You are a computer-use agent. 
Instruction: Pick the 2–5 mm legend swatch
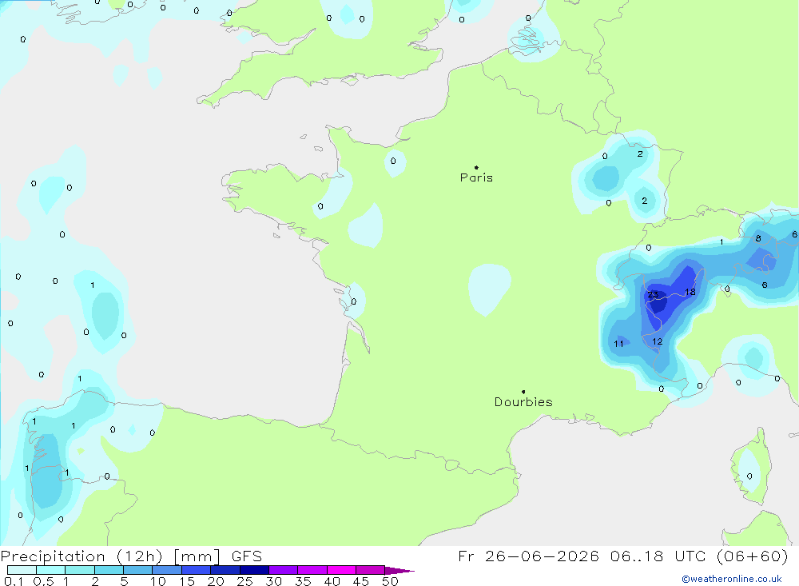pyautogui.click(x=109, y=570)
